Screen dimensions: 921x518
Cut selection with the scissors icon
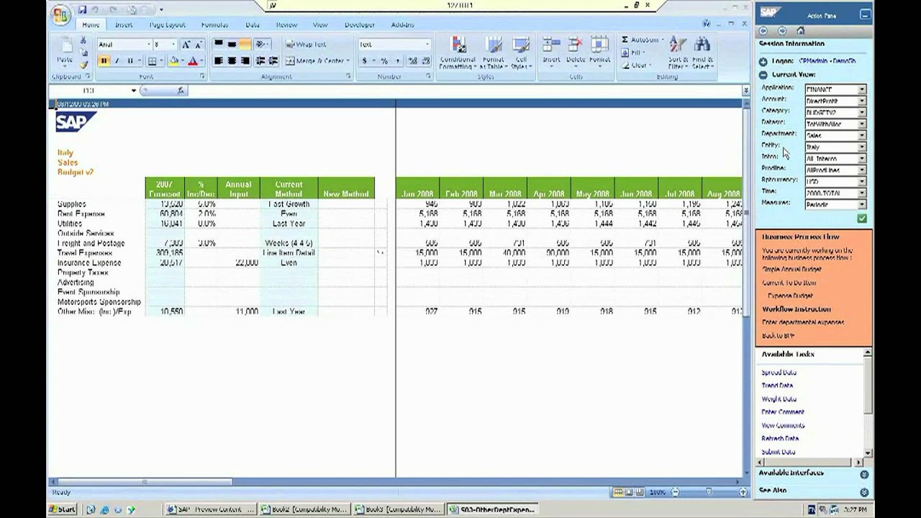pos(83,40)
